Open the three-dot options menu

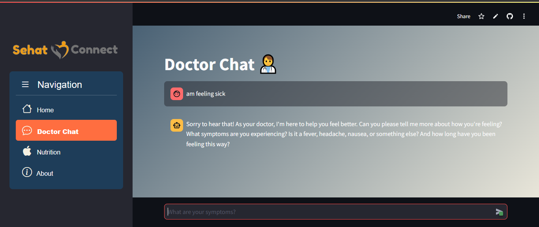[524, 16]
